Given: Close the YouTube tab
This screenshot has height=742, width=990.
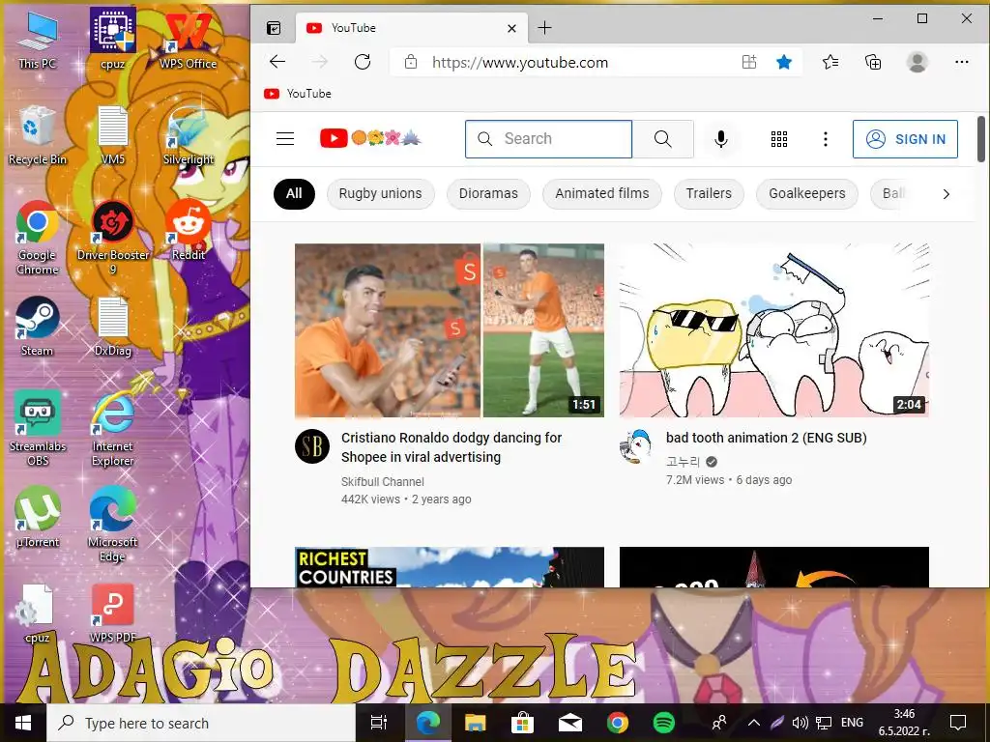Looking at the screenshot, I should point(512,28).
